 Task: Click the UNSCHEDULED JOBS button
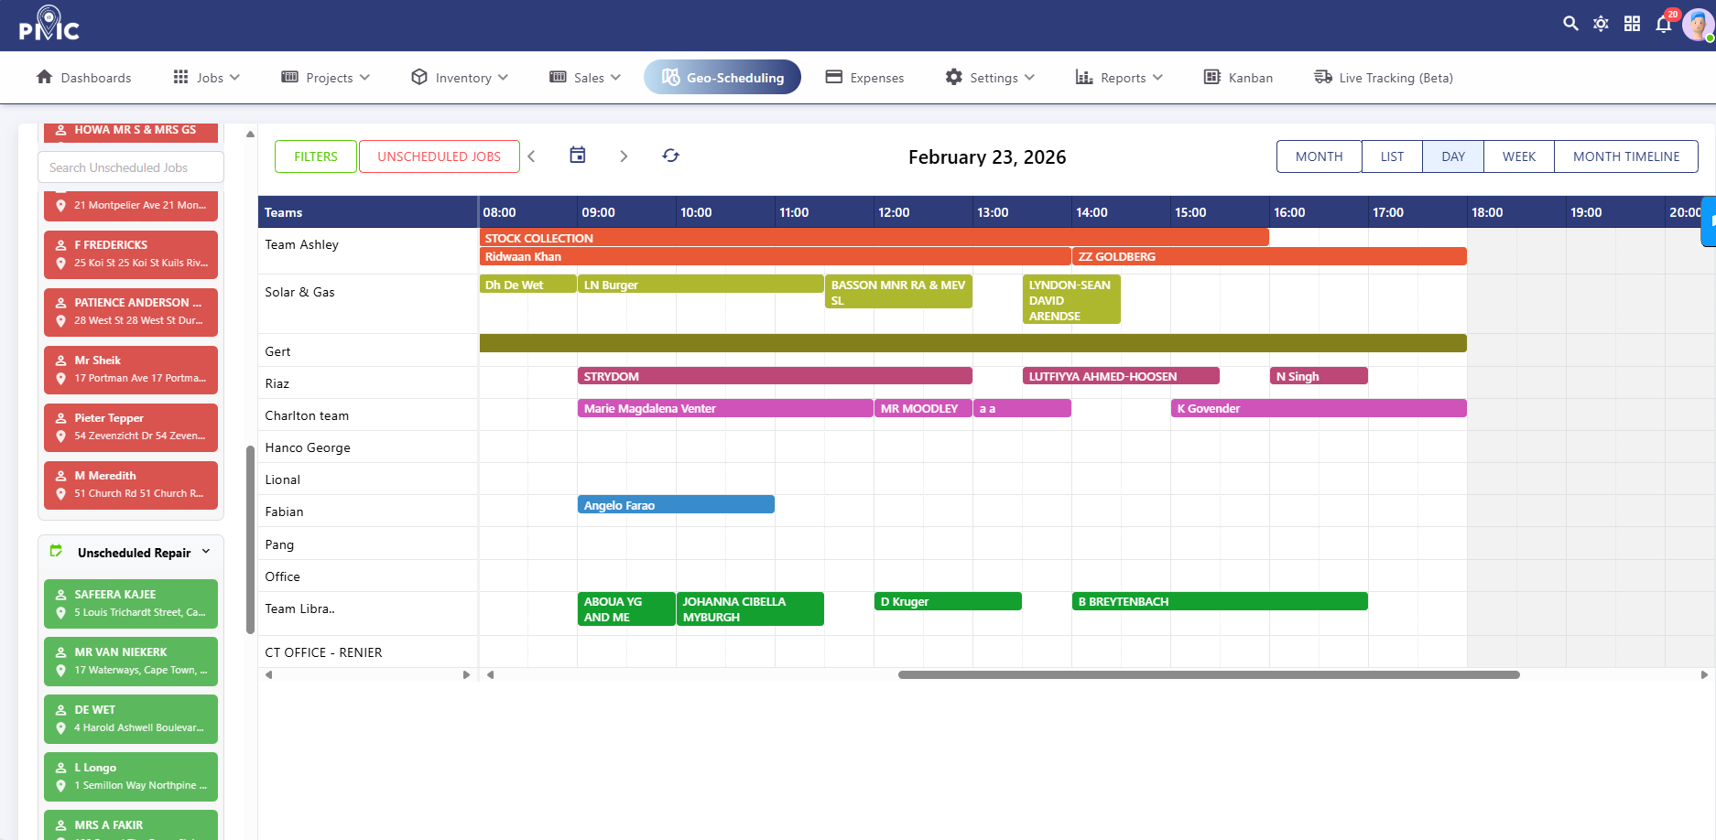point(440,156)
